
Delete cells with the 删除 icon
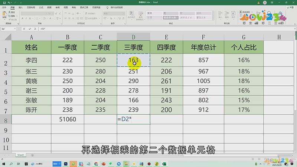(x=227, y=15)
